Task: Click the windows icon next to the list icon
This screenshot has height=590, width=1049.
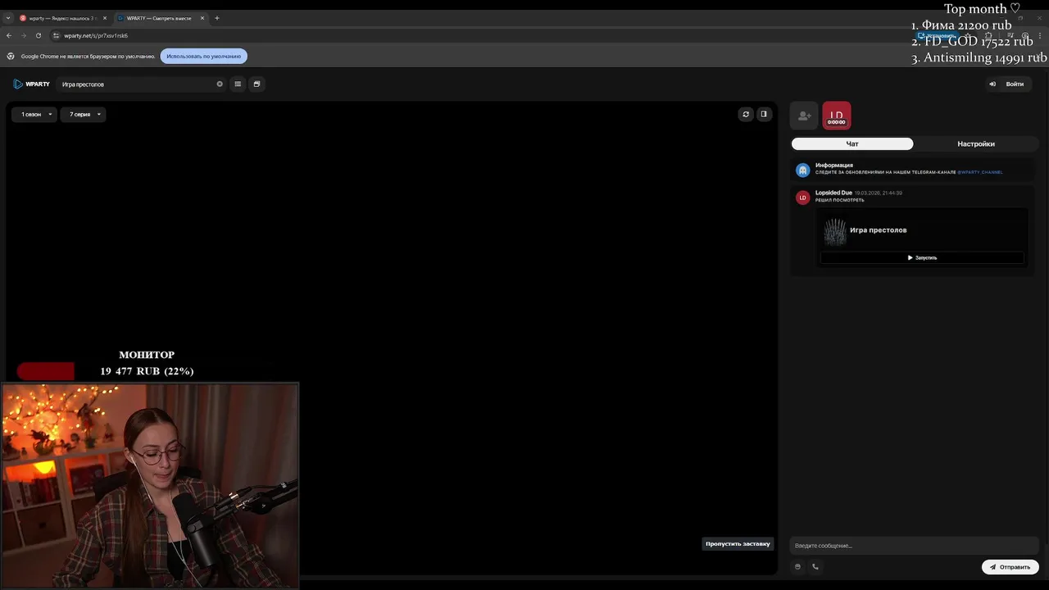Action: tap(257, 84)
